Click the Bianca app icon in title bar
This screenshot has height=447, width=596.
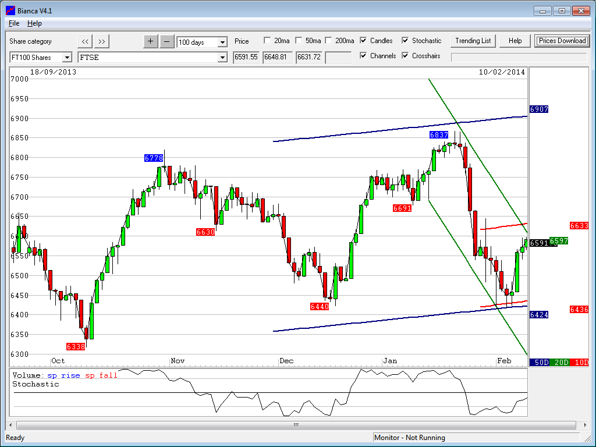click(10, 10)
